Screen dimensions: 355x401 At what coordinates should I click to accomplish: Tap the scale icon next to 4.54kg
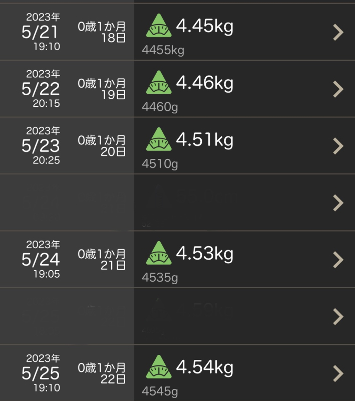tap(158, 366)
